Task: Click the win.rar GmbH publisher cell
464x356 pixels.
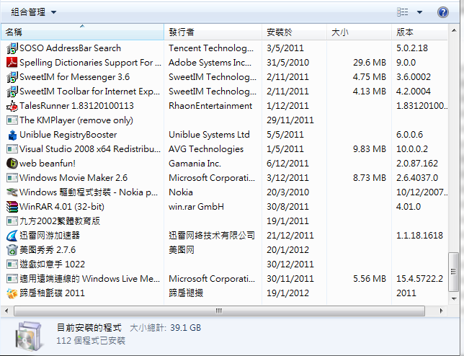Action: point(196,207)
